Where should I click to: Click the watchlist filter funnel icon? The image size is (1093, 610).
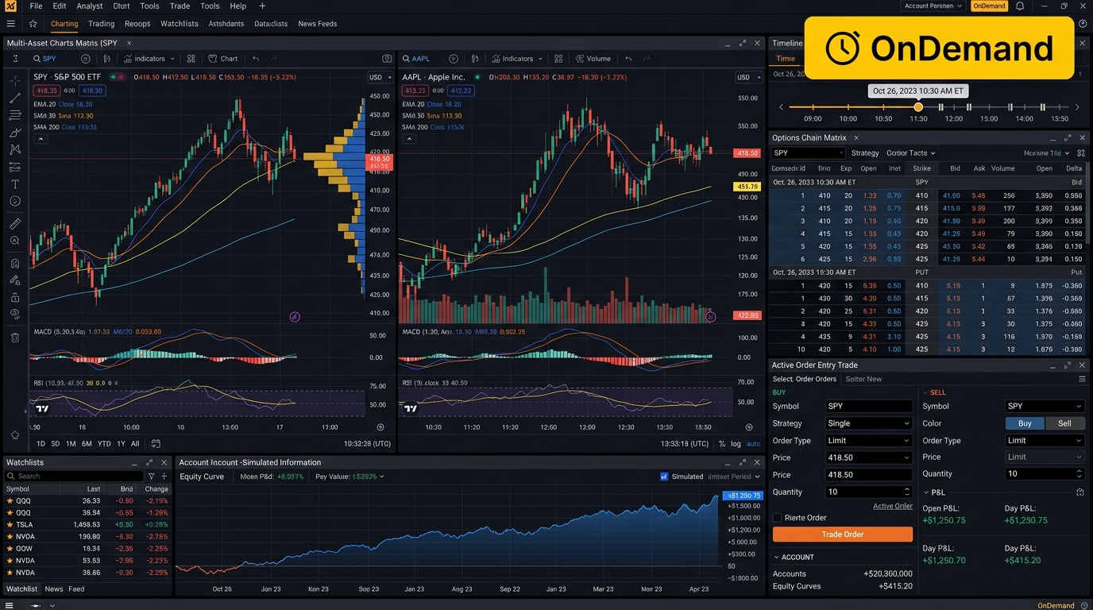(x=151, y=477)
